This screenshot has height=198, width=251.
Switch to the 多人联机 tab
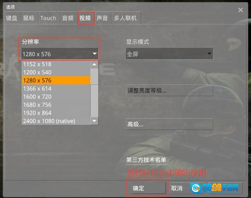click(126, 18)
